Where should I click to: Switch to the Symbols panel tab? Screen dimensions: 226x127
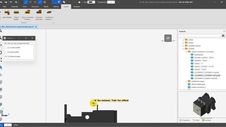(x=206, y=120)
